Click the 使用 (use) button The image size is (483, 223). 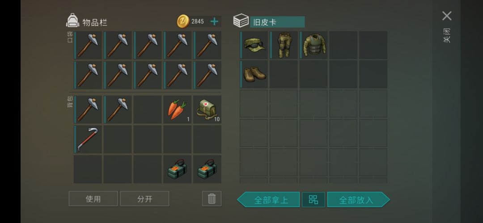tap(93, 199)
